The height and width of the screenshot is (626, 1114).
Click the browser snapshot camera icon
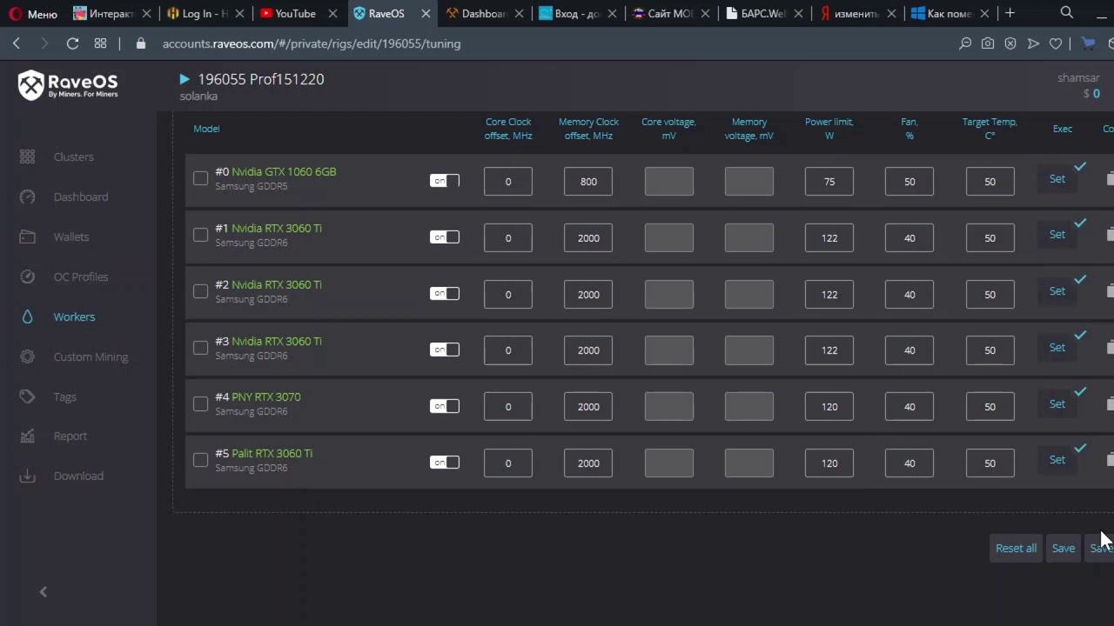[x=988, y=43]
